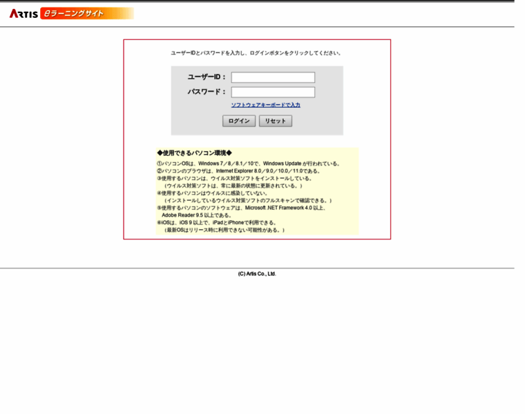
Task: Select the line mentioning Internet Explorer versions
Action: [239, 171]
